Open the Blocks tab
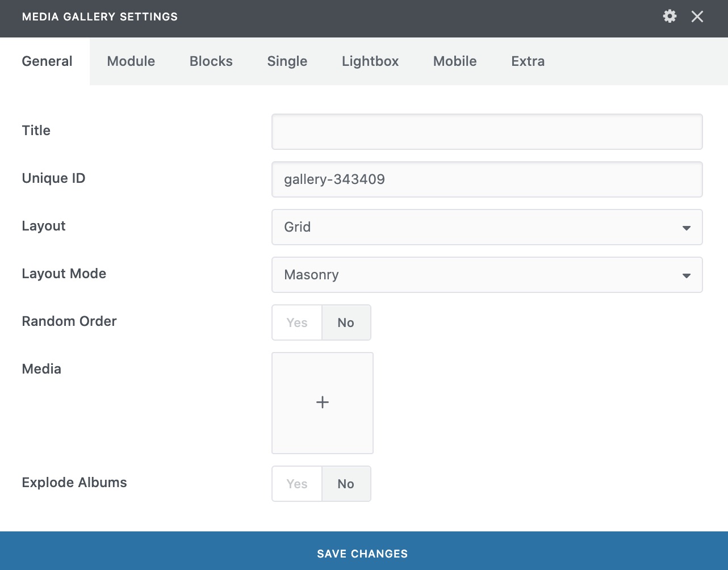This screenshot has height=570, width=728. 211,61
